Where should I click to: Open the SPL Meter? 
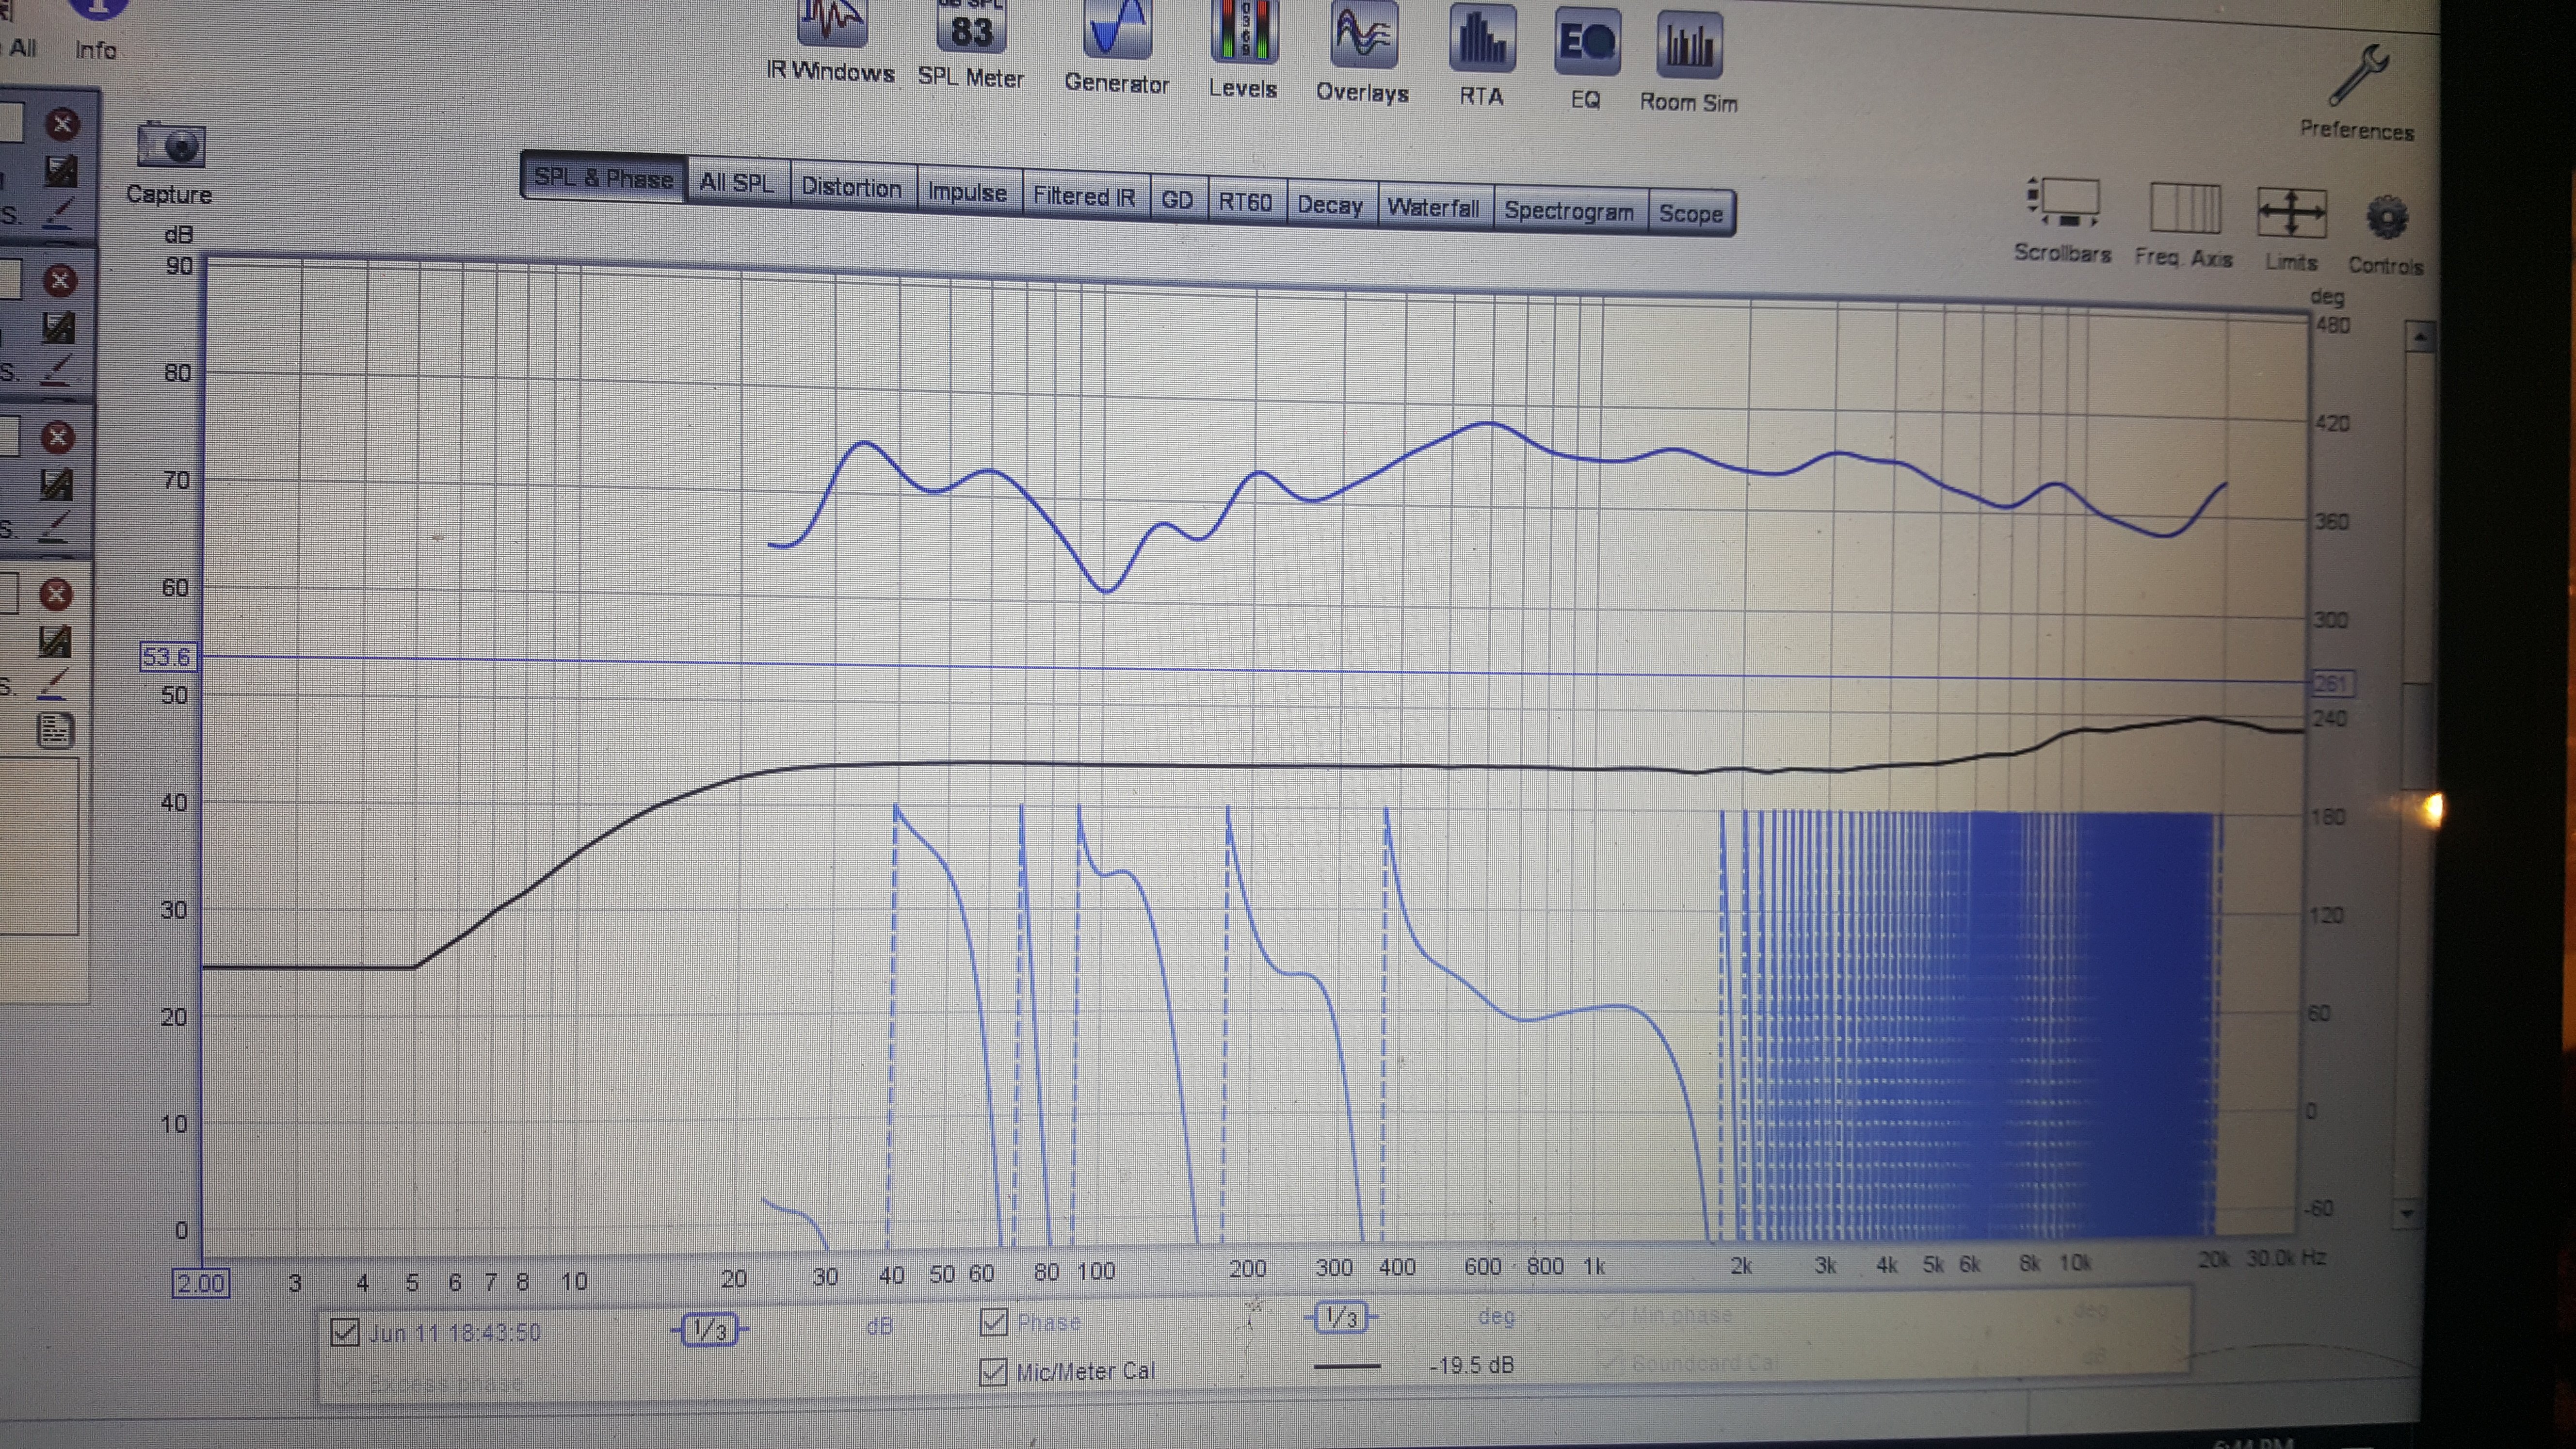point(971,45)
